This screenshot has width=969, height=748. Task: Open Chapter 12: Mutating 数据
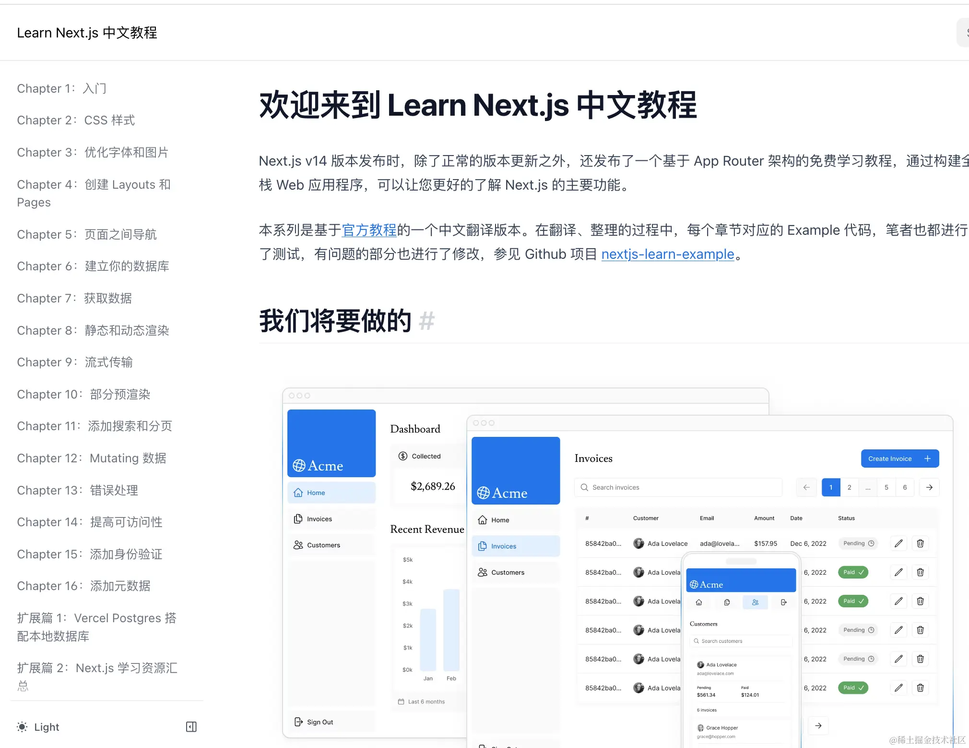92,458
